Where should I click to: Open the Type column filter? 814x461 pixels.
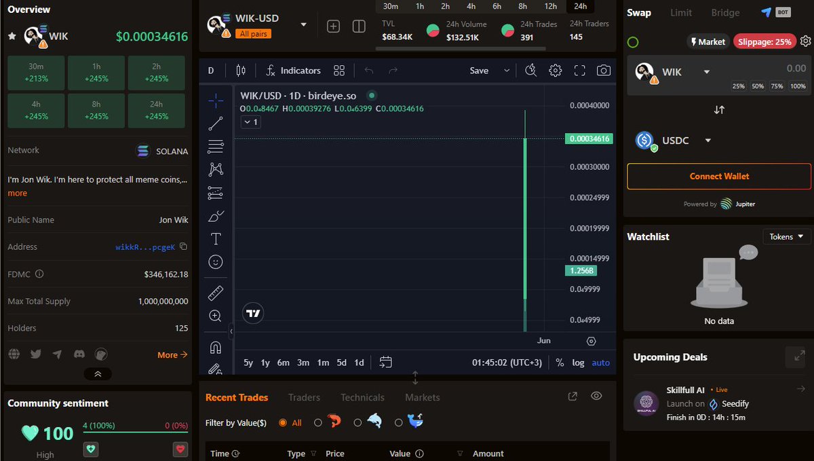coord(313,454)
